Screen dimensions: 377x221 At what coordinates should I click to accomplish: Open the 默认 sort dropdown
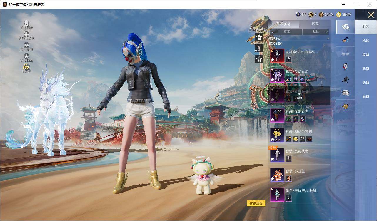(x=316, y=32)
